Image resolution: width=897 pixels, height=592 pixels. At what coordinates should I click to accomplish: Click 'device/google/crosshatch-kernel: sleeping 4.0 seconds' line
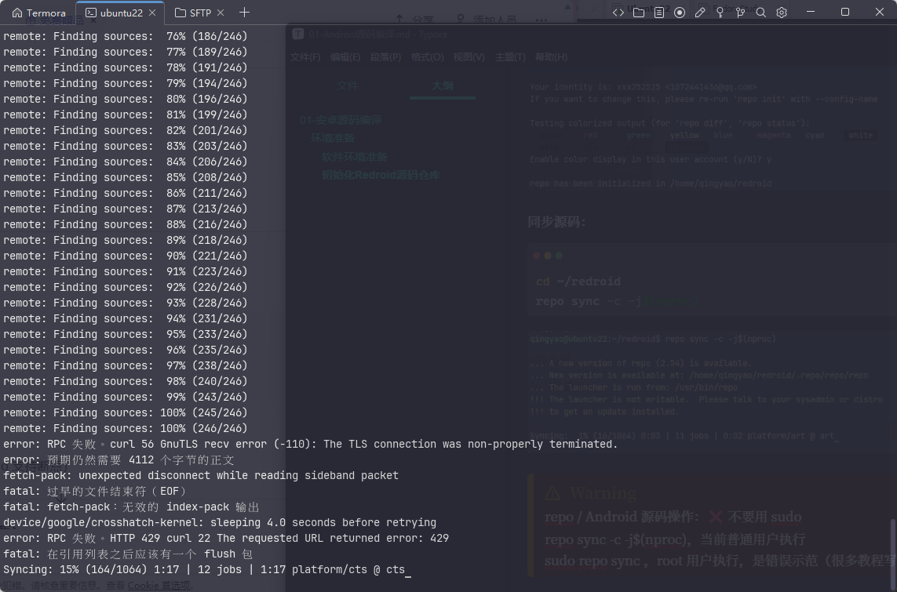coord(220,522)
